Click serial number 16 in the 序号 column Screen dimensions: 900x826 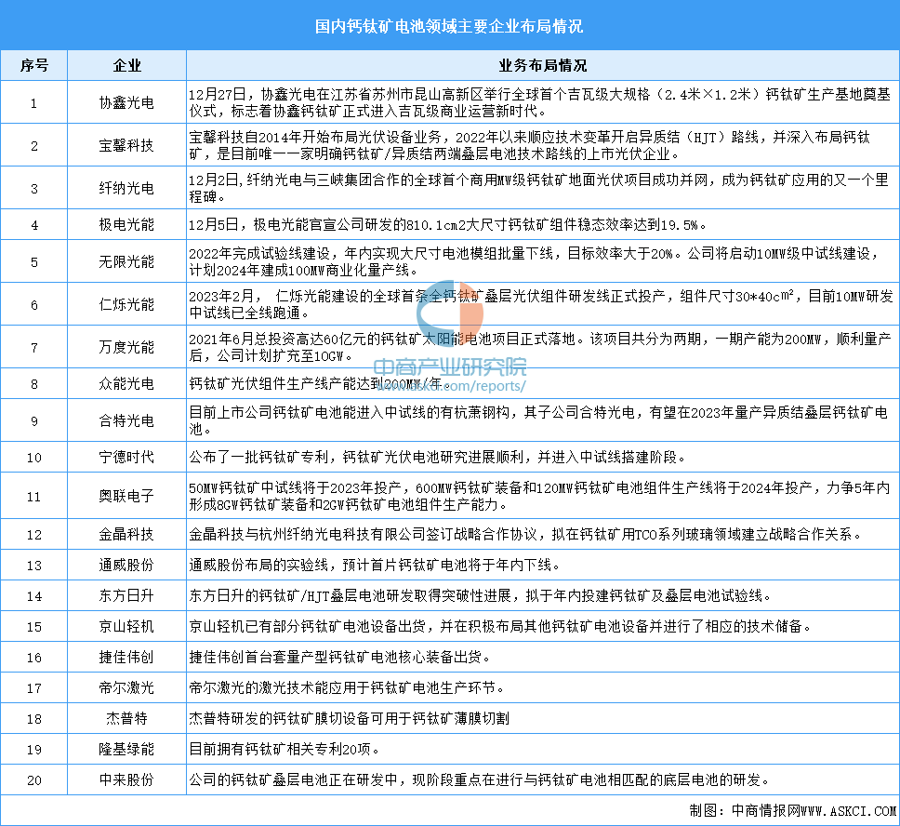coord(33,658)
